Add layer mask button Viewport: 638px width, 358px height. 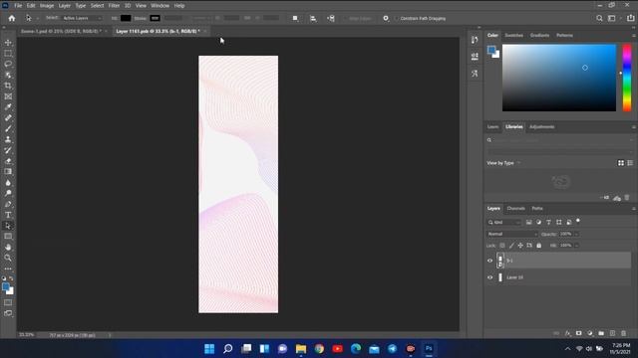[578, 333]
